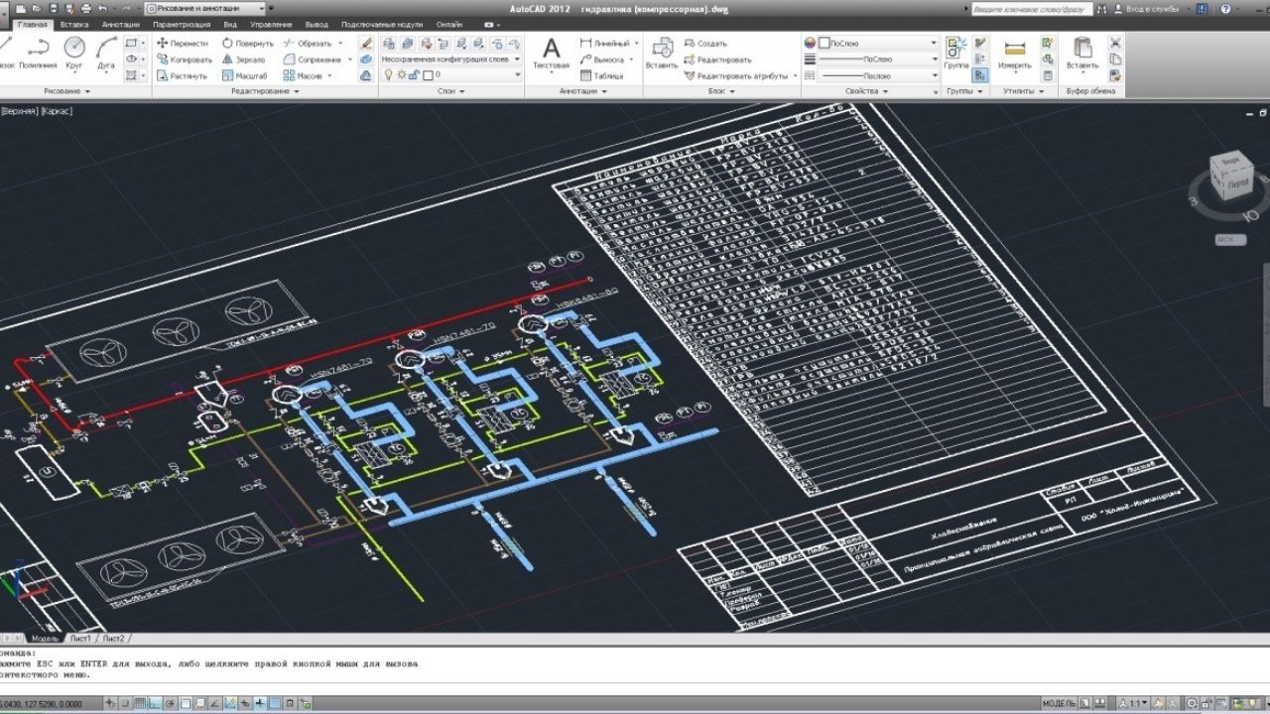The width and height of the screenshot is (1270, 714).
Task: Select the Круг (Circle) tool
Action: pyautogui.click(x=74, y=54)
